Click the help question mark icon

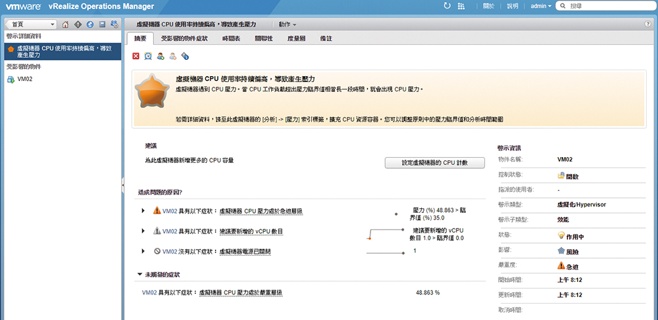point(647,24)
